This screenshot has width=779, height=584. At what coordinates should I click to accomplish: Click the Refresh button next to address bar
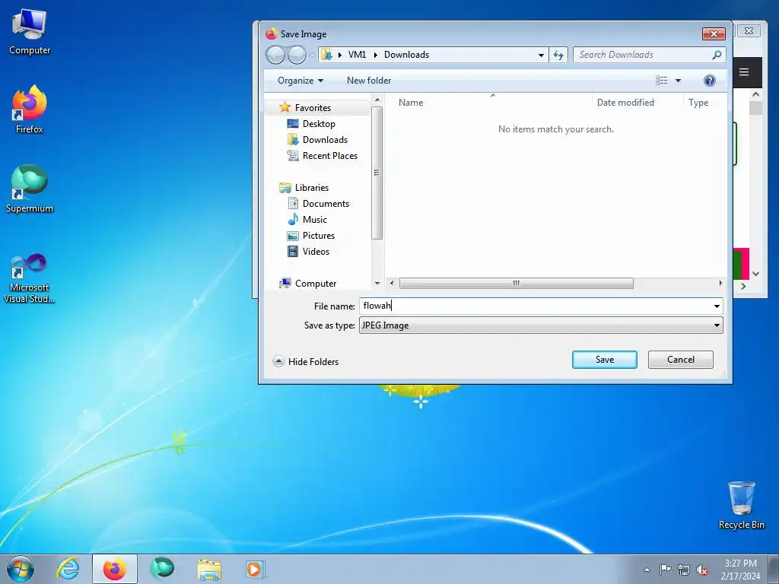tap(558, 55)
